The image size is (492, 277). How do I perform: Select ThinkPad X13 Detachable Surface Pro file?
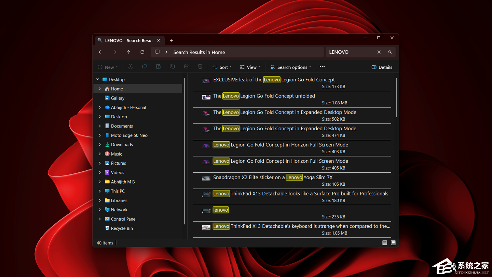[292, 197]
